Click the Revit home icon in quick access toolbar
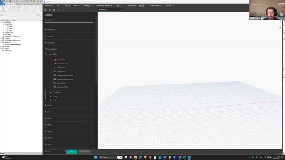Viewport: 285px width, 160px height. 4,1
